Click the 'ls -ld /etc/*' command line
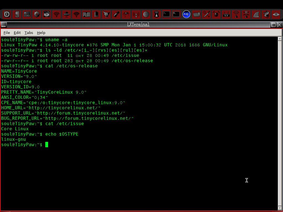Viewport: 283px width, 212px height. click(74, 50)
